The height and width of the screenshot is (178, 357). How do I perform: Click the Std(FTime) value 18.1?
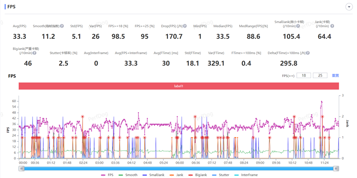click(193, 63)
